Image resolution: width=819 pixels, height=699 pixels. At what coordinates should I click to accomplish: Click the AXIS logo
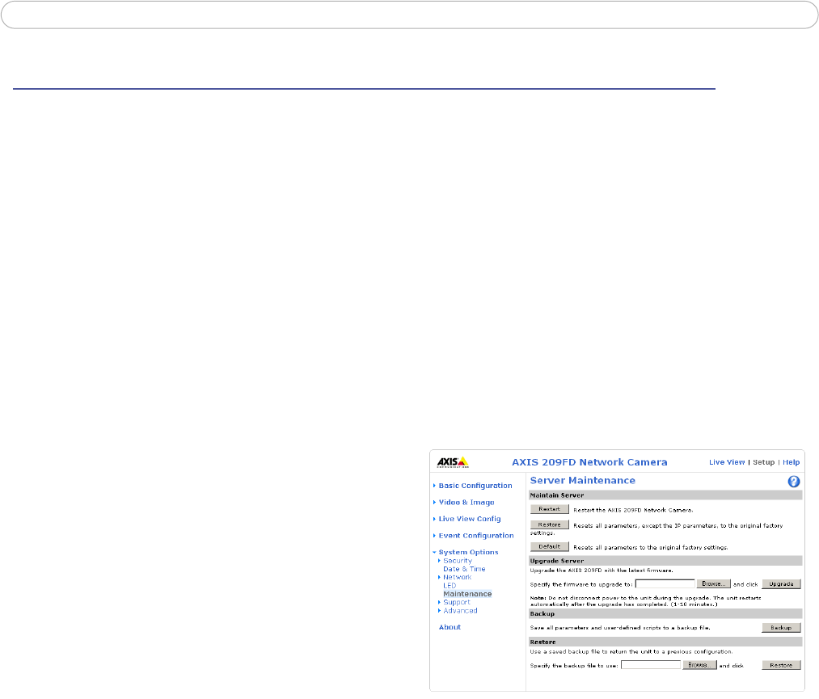click(452, 462)
